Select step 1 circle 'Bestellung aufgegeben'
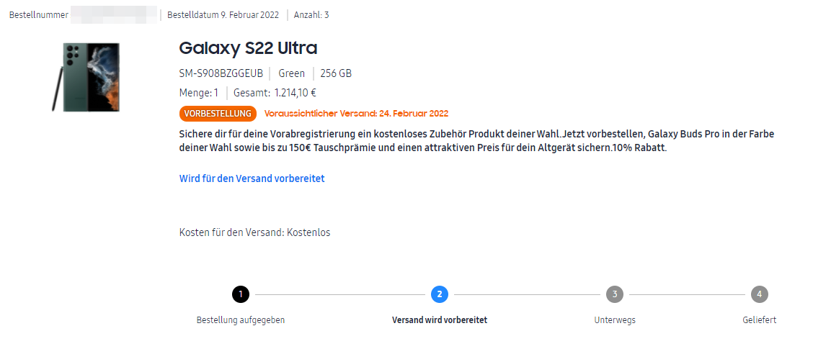The image size is (813, 349). (241, 294)
